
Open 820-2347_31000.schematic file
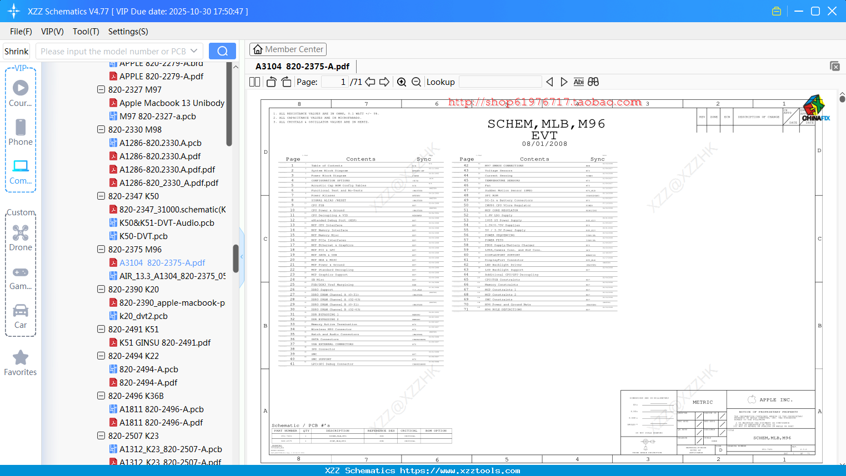pos(167,209)
